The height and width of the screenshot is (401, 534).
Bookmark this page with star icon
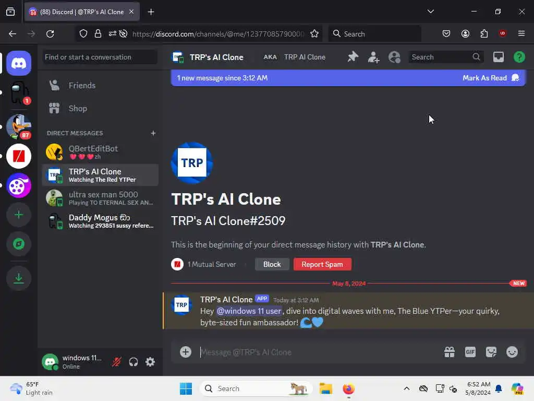[314, 34]
